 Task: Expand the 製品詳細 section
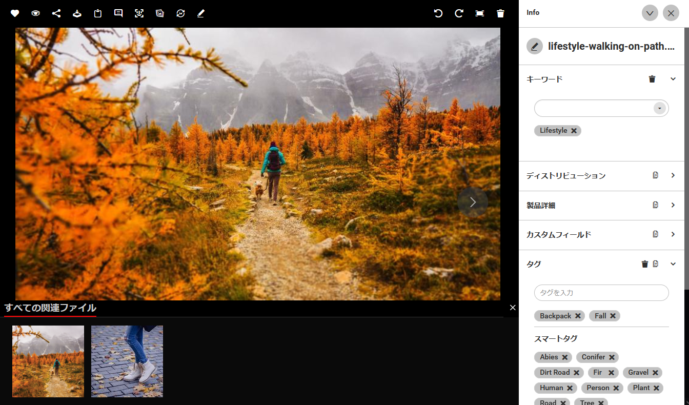coord(673,205)
